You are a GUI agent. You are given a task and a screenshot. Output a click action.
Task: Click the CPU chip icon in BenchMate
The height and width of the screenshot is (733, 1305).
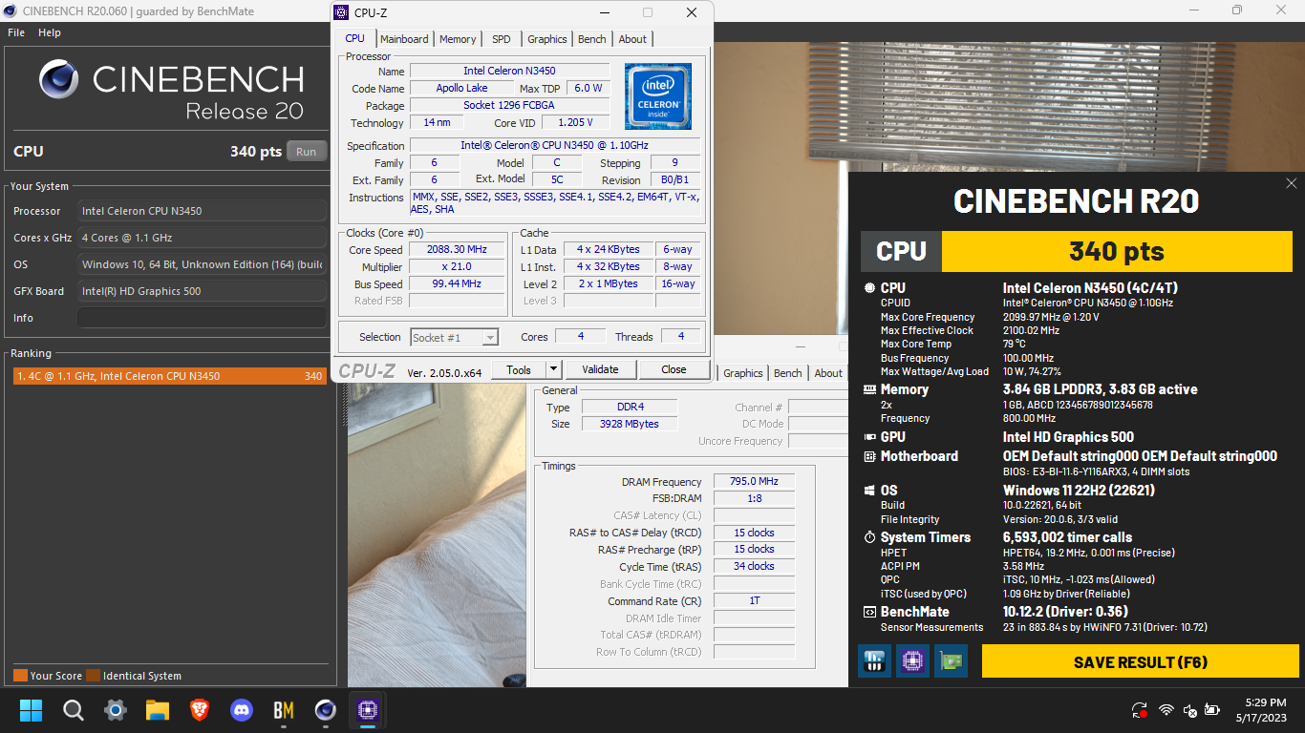click(869, 288)
